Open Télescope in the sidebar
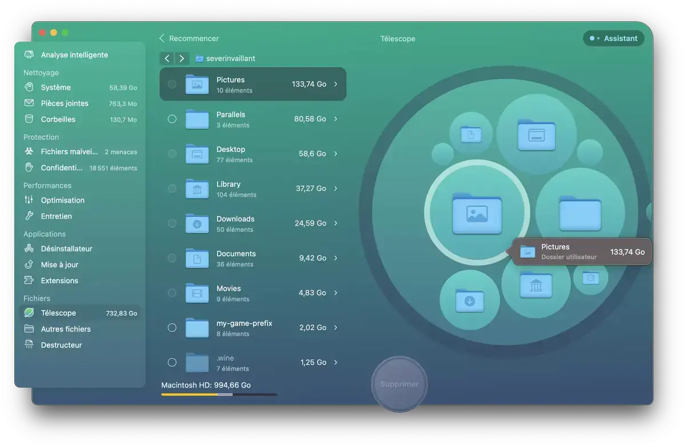The image size is (685, 447). click(58, 313)
